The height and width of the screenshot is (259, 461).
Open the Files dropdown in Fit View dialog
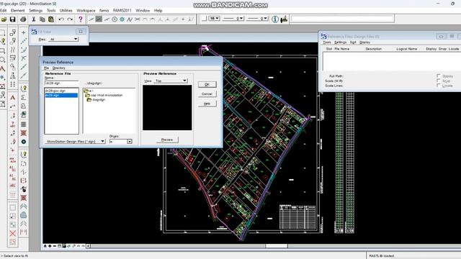tap(63, 39)
